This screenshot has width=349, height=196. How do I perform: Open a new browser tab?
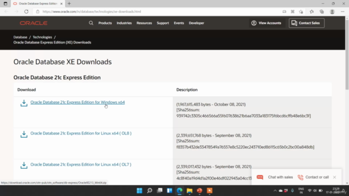coord(69,4)
